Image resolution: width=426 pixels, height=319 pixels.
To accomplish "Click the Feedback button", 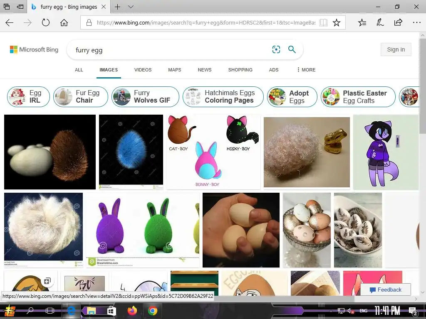I will point(386,290).
